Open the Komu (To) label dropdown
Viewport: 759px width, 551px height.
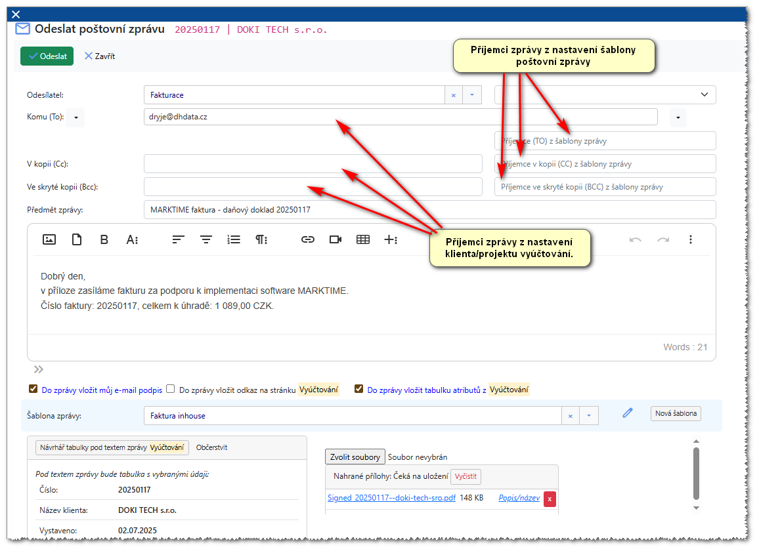(76, 118)
